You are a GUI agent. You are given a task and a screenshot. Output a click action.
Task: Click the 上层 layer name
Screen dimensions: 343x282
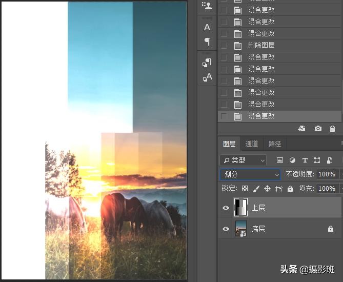(x=258, y=208)
